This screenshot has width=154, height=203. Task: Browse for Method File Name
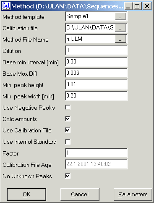pyautogui.click(x=120, y=39)
